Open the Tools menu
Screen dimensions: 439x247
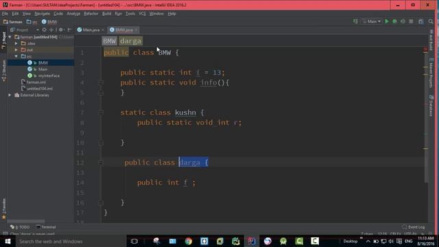click(130, 14)
